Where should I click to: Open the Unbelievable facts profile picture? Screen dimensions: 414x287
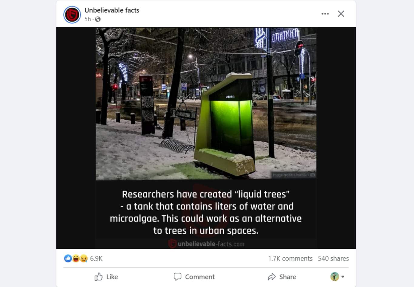(x=72, y=14)
